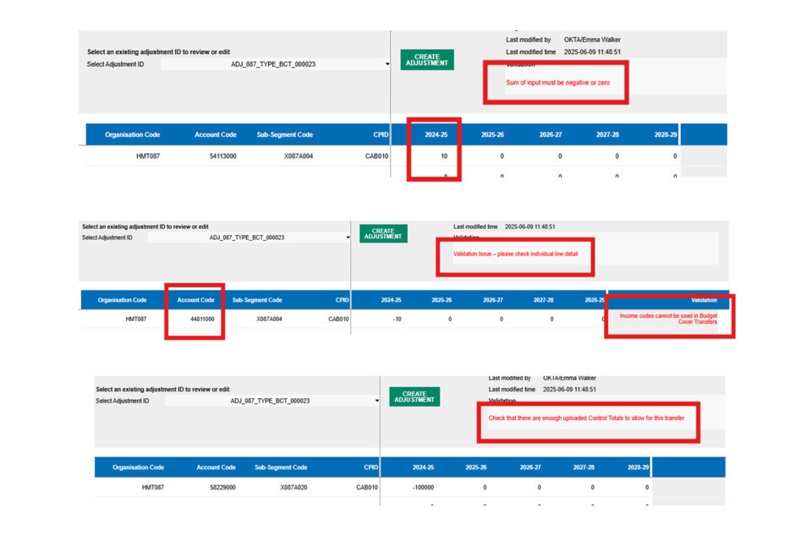
Task: Click the 2024-25 cell containing value 10
Action: tap(443, 156)
